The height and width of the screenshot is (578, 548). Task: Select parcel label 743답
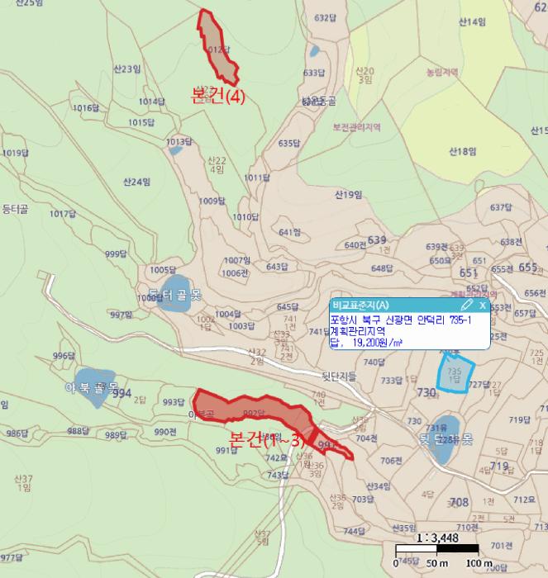tap(278, 475)
